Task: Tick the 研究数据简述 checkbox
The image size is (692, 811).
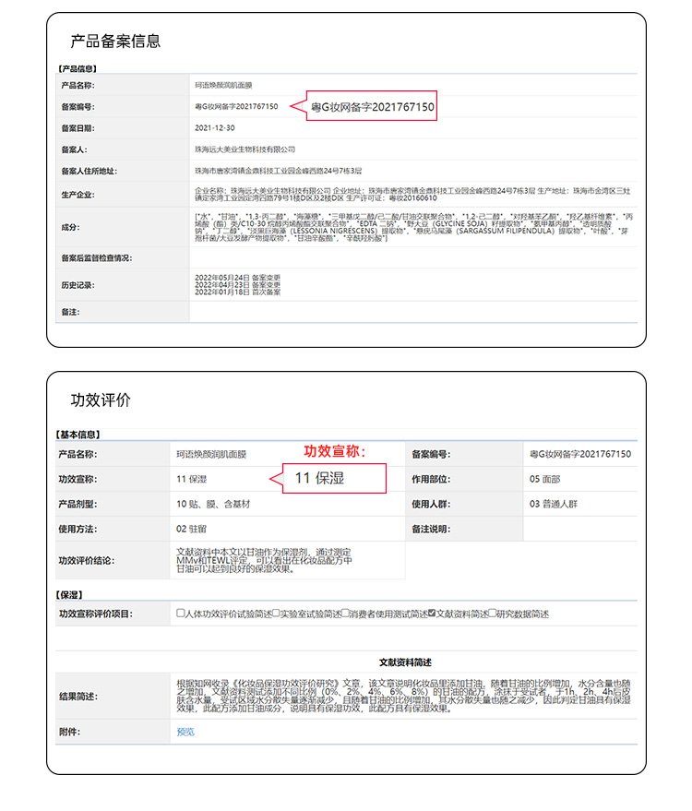Action: [493, 613]
